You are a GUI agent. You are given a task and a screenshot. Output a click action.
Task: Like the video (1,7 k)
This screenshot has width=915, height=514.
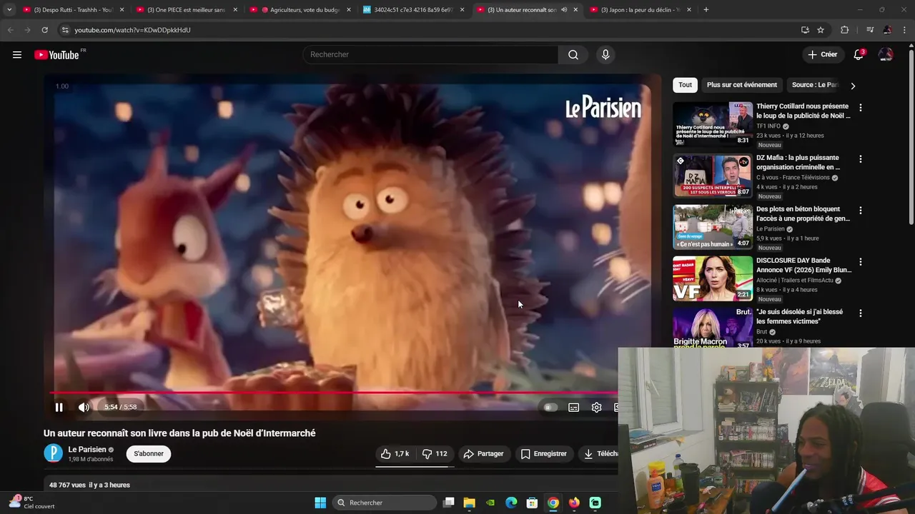click(395, 453)
